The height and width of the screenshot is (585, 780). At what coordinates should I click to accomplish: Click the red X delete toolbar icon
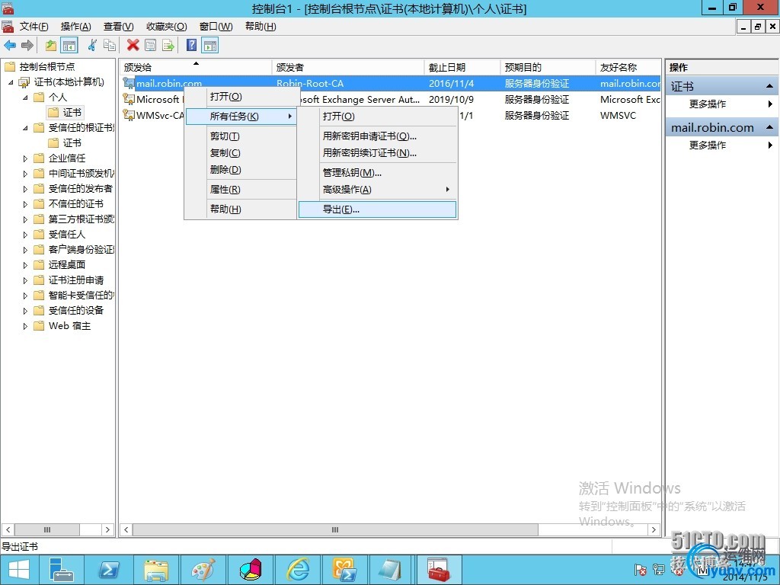tap(133, 45)
